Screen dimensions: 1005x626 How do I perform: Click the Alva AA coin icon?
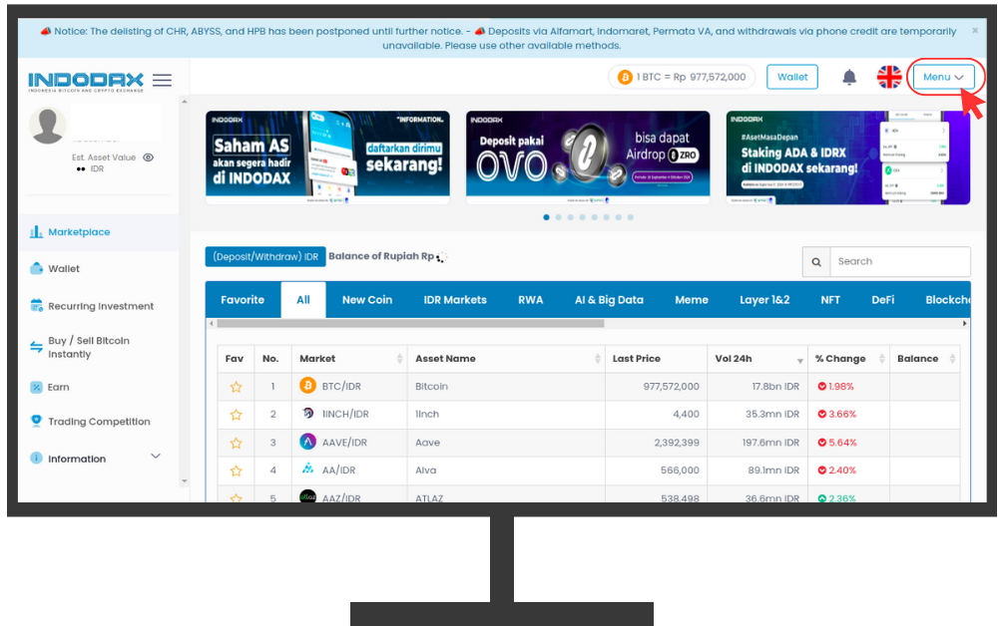coord(307,469)
